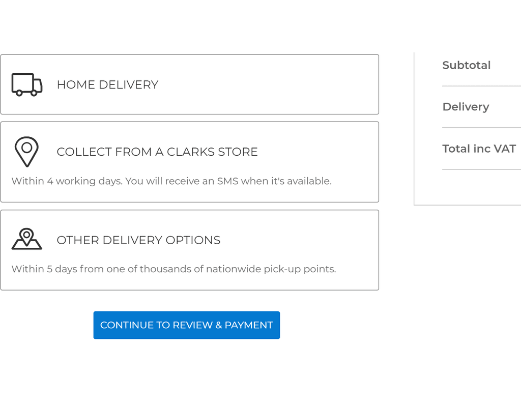
Task: Click 'nationwide pick-up points' phrase
Action: point(271,269)
